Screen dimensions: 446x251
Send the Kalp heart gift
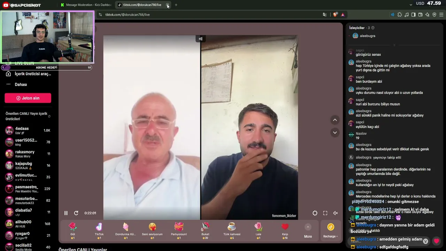coord(285,231)
